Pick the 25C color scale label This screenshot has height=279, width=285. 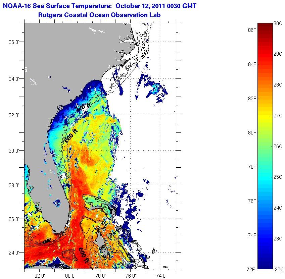coord(278,177)
